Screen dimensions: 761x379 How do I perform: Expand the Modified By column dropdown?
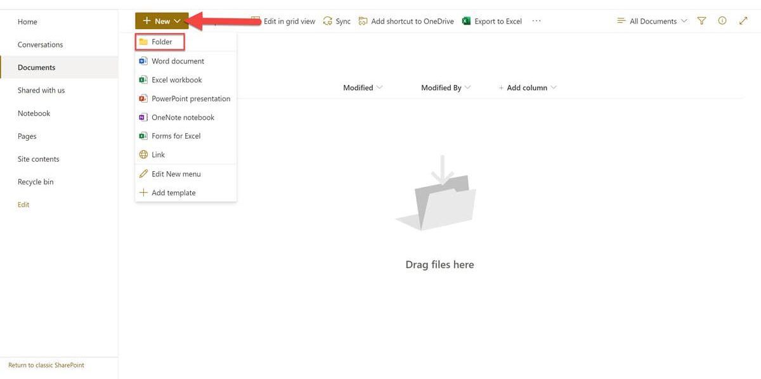[445, 87]
